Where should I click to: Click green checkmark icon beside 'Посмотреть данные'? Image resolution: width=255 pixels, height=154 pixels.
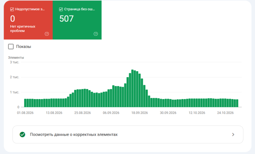pyautogui.click(x=23, y=134)
